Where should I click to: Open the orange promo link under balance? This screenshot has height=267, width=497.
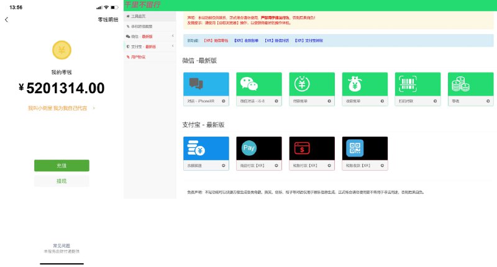coord(62,108)
